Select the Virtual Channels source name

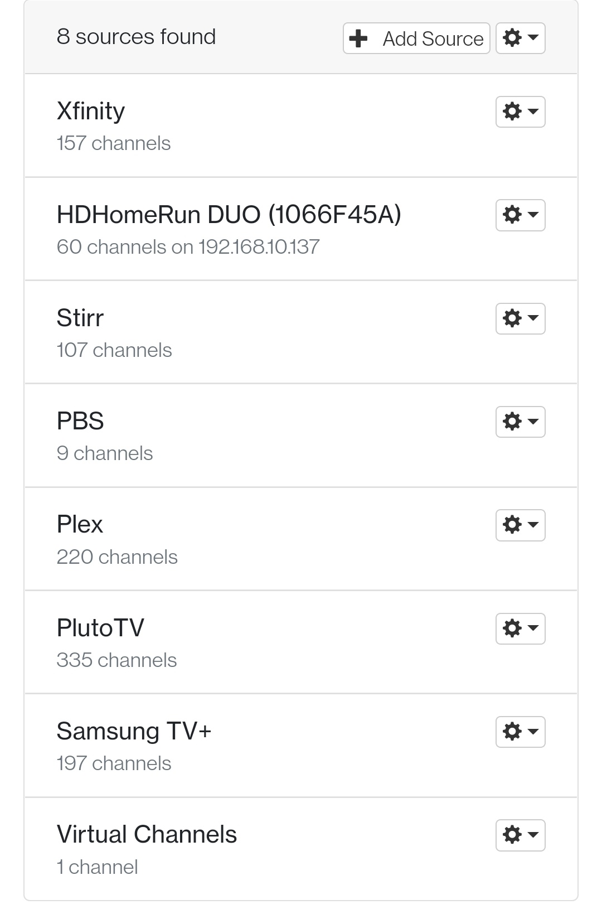click(147, 835)
